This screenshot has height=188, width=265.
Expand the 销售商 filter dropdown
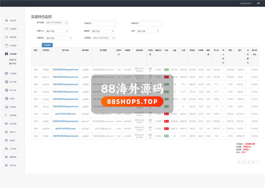click(x=103, y=31)
